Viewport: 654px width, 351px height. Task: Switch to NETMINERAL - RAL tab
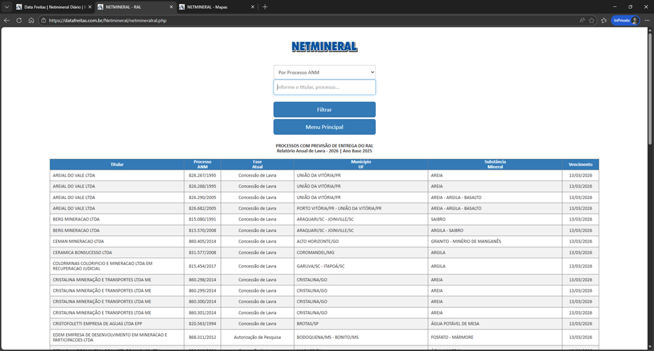(135, 7)
